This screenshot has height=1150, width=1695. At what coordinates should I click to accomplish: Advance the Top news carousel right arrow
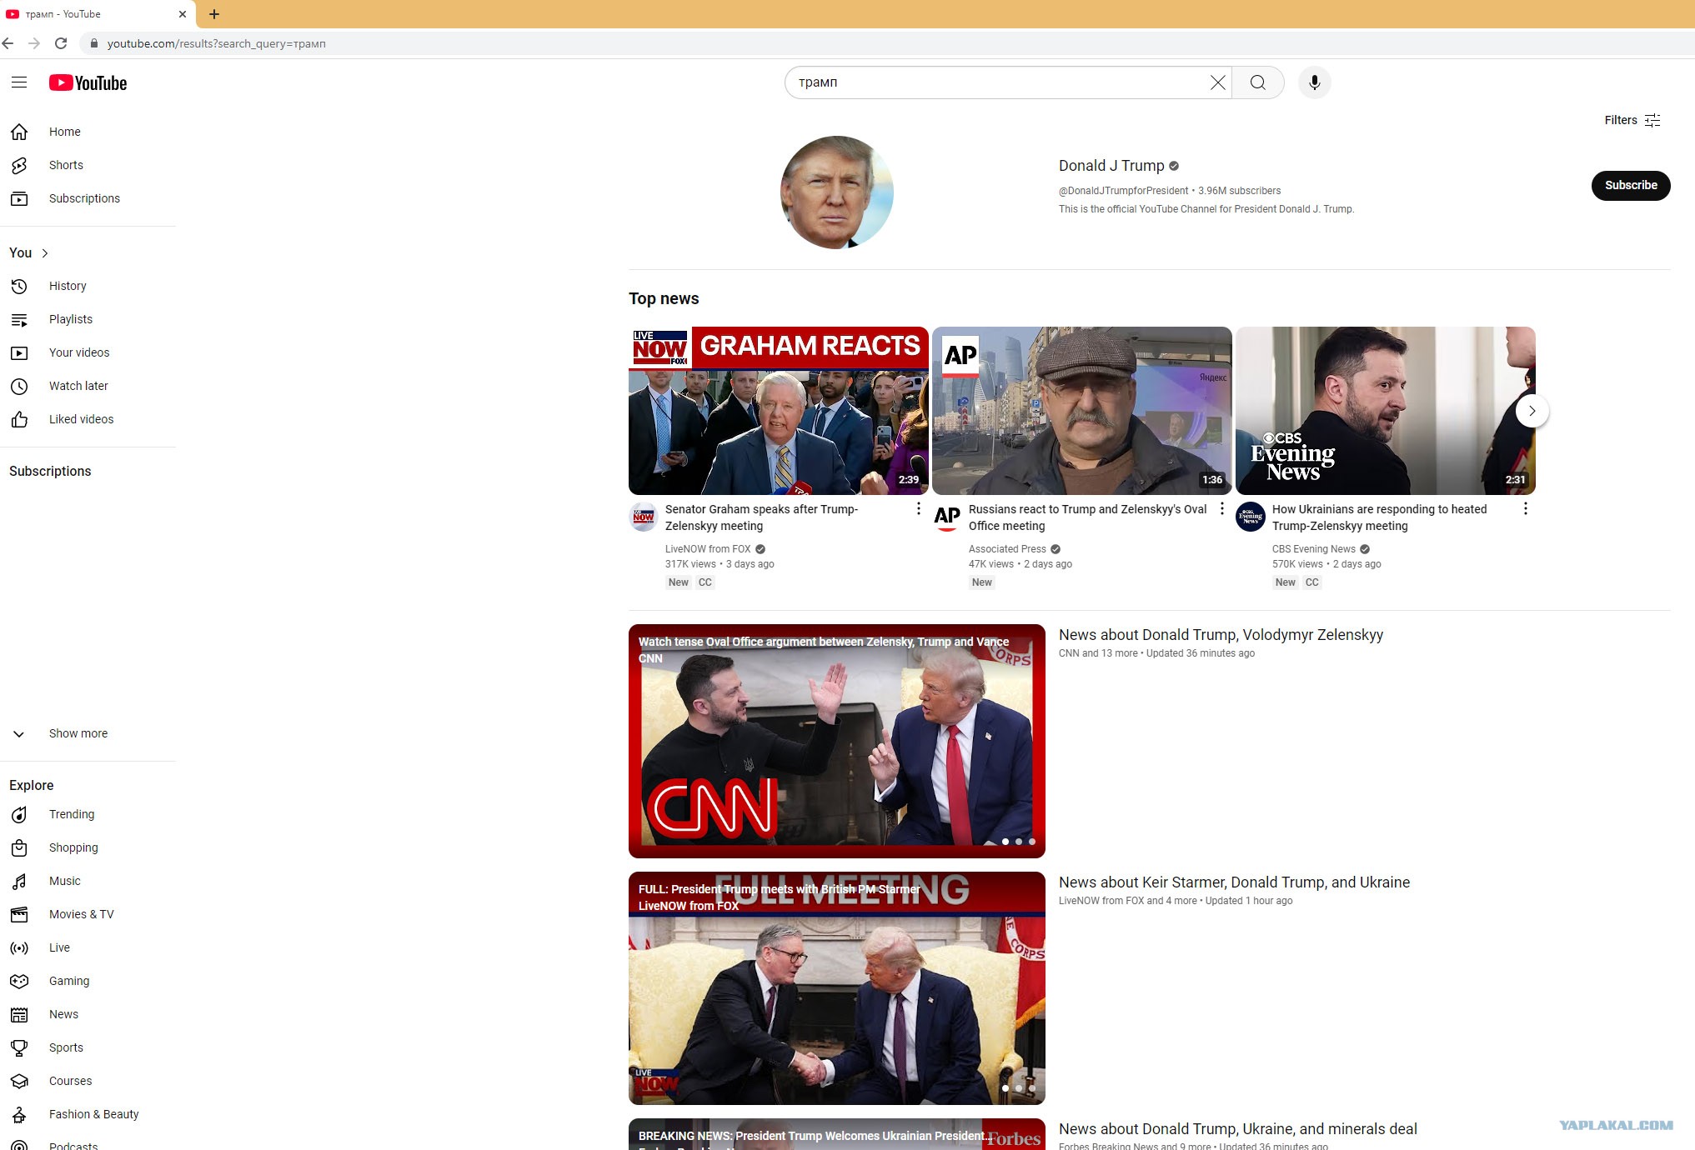click(1532, 411)
